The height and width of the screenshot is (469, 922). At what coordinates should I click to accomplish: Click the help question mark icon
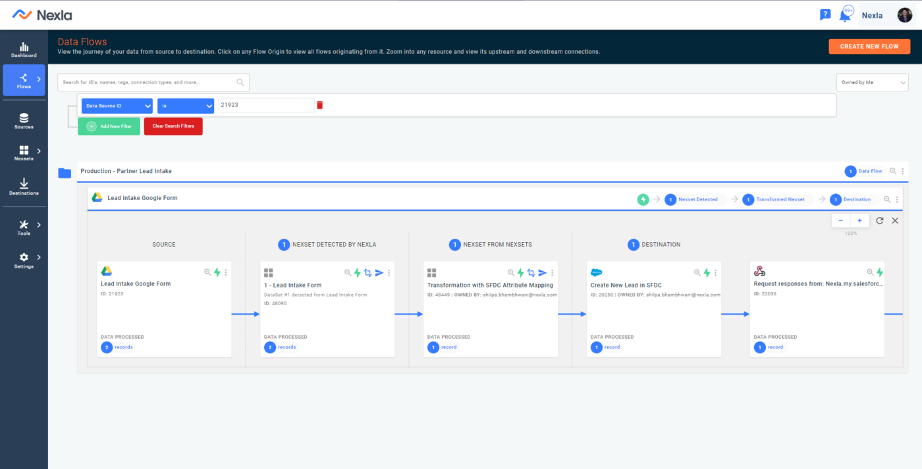tap(825, 14)
